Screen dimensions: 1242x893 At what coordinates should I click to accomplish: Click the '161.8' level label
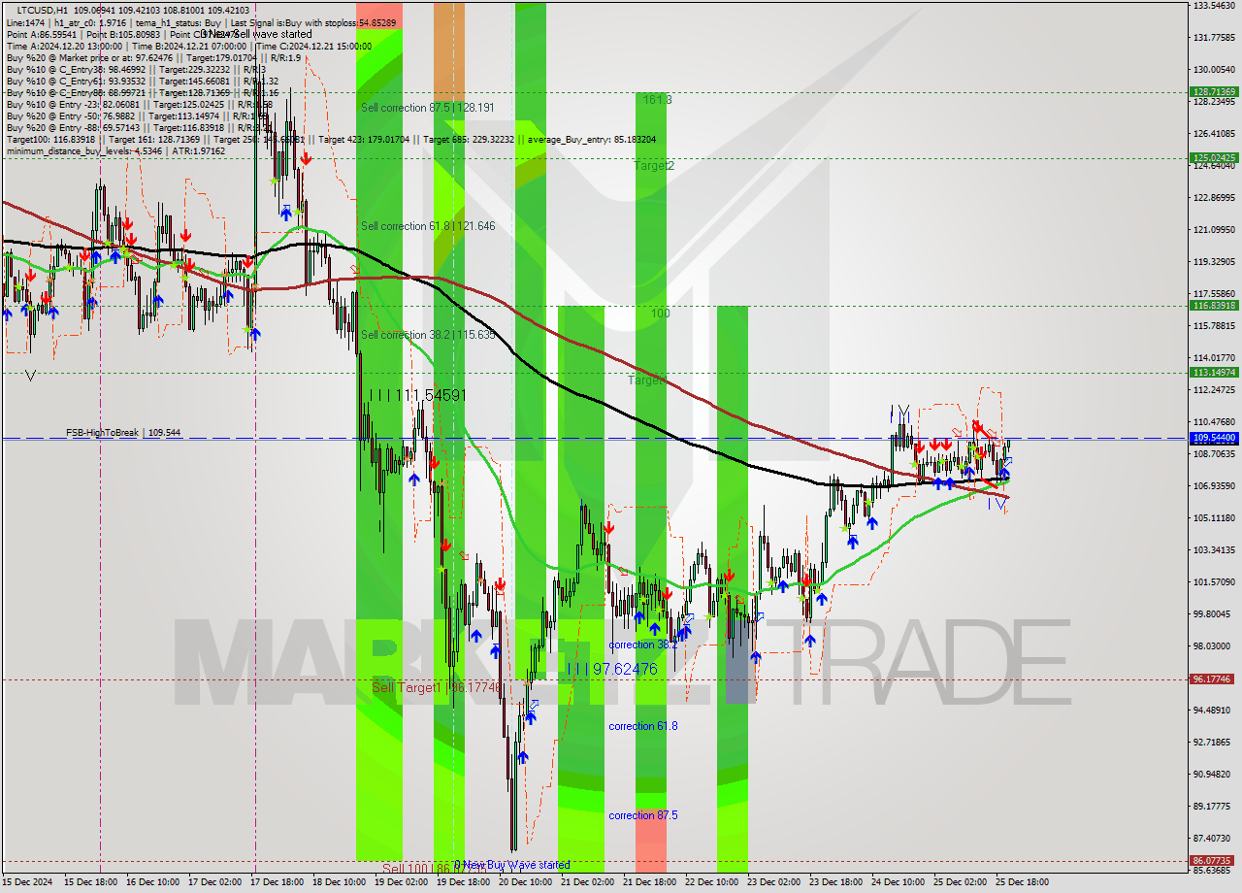[x=657, y=100]
